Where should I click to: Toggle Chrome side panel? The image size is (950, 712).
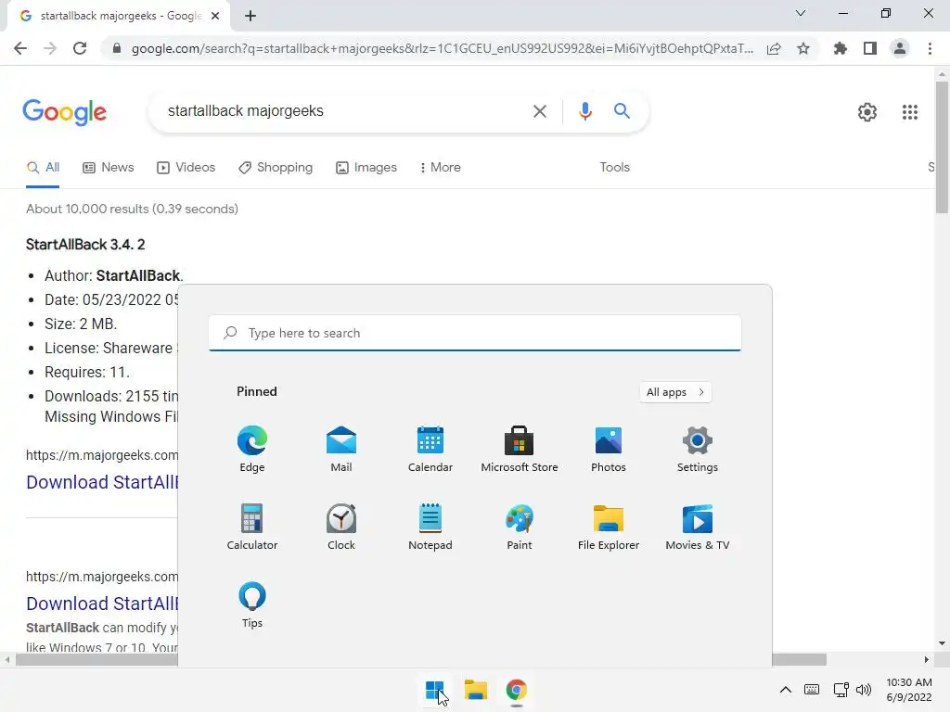(x=870, y=48)
